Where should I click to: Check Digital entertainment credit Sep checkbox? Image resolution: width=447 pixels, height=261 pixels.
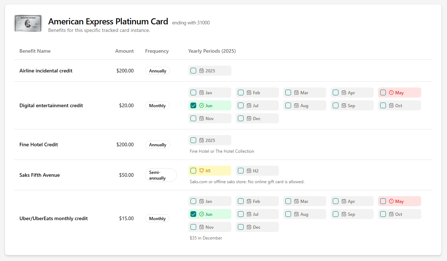[336, 105]
